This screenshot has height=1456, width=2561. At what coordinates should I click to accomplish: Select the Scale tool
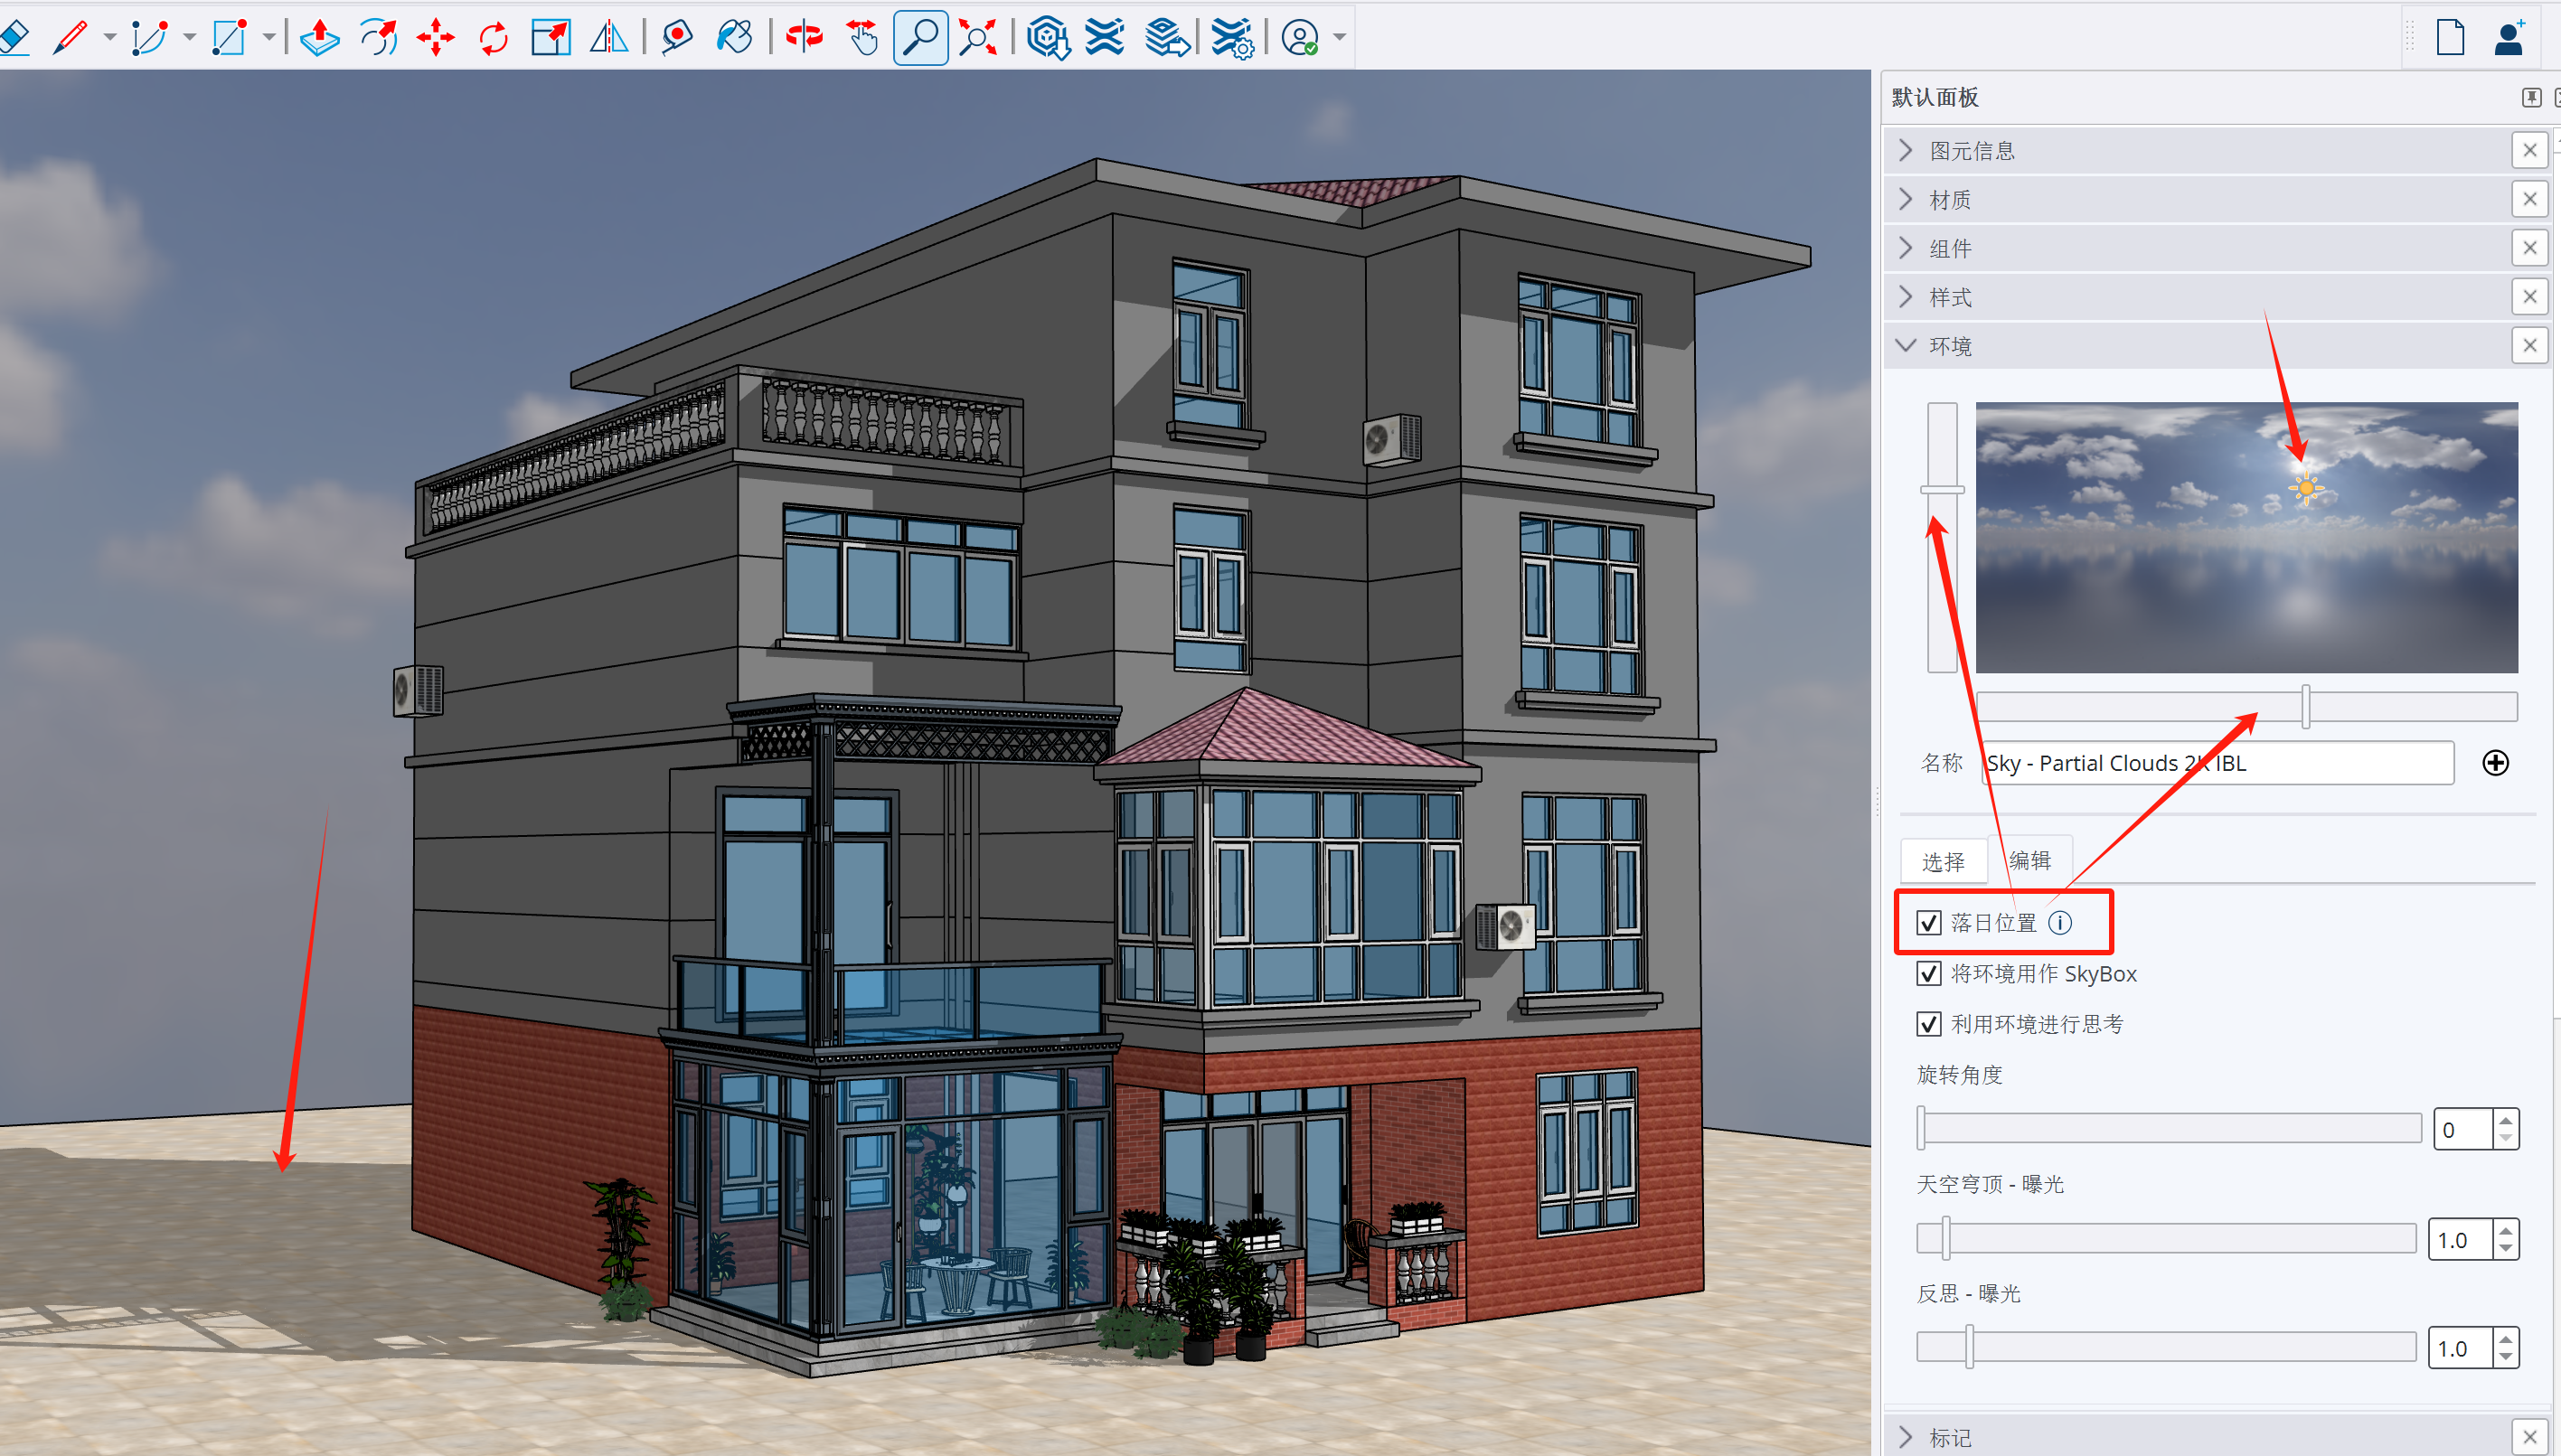tap(550, 38)
